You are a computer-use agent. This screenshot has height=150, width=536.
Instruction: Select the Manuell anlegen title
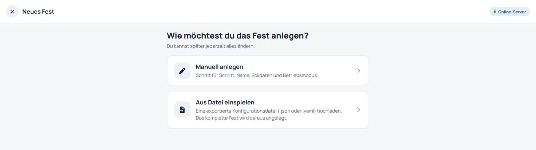coord(220,67)
